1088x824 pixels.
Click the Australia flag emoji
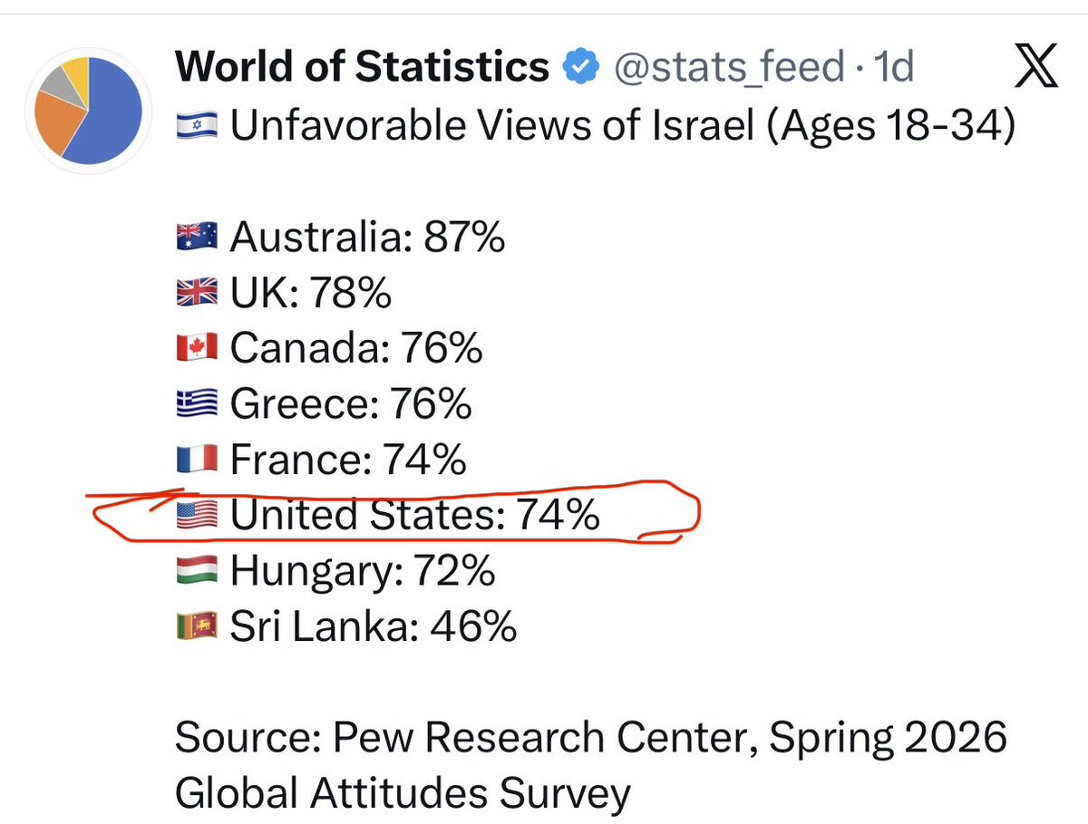(x=196, y=238)
